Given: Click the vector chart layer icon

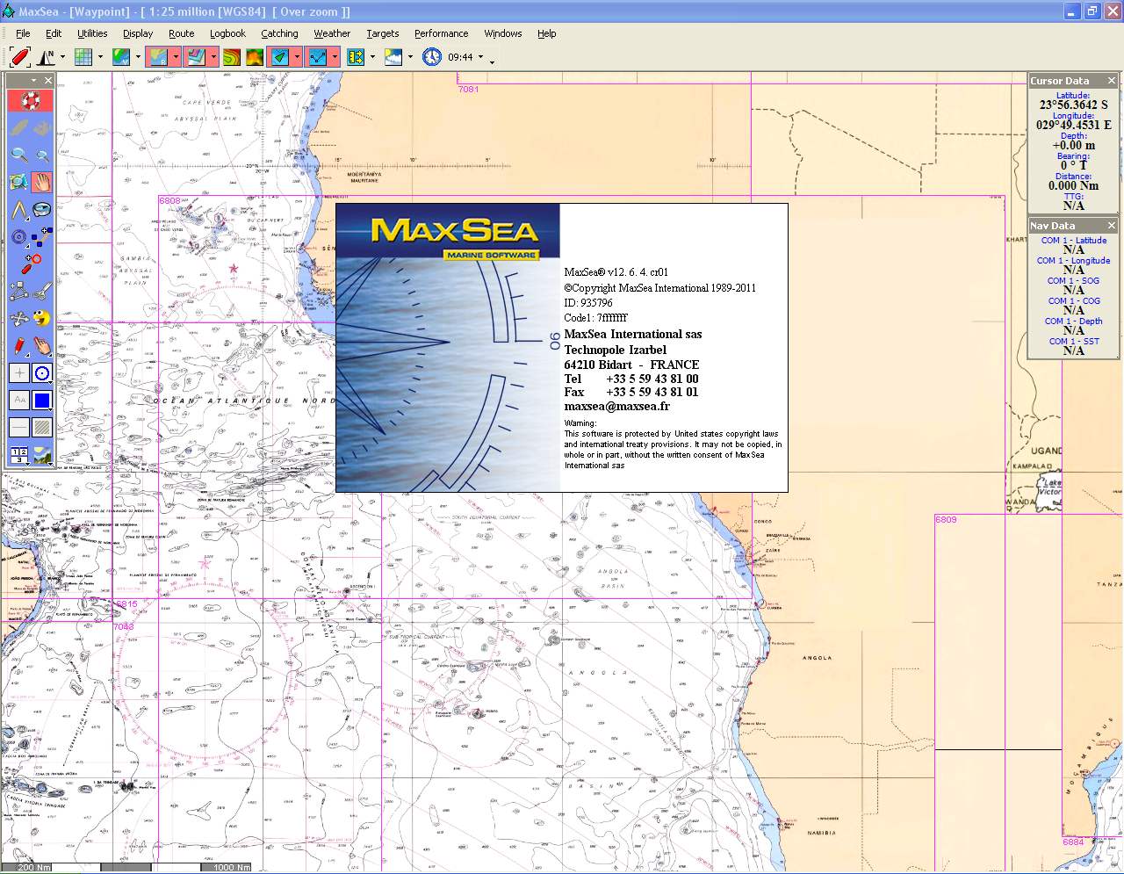Looking at the screenshot, I should click(121, 57).
